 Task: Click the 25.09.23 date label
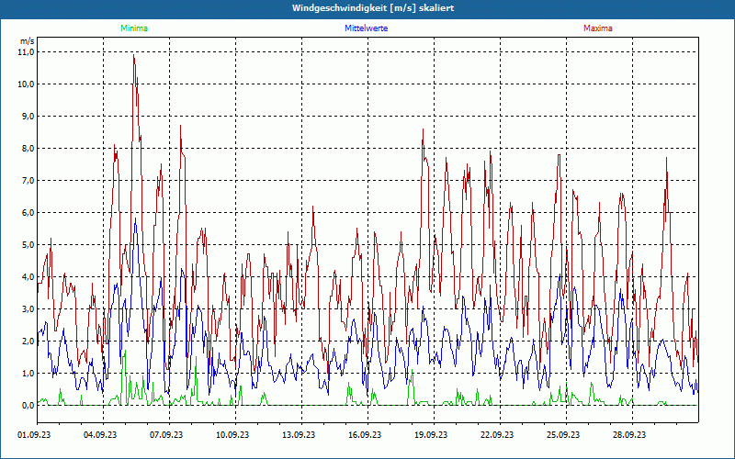(x=563, y=434)
